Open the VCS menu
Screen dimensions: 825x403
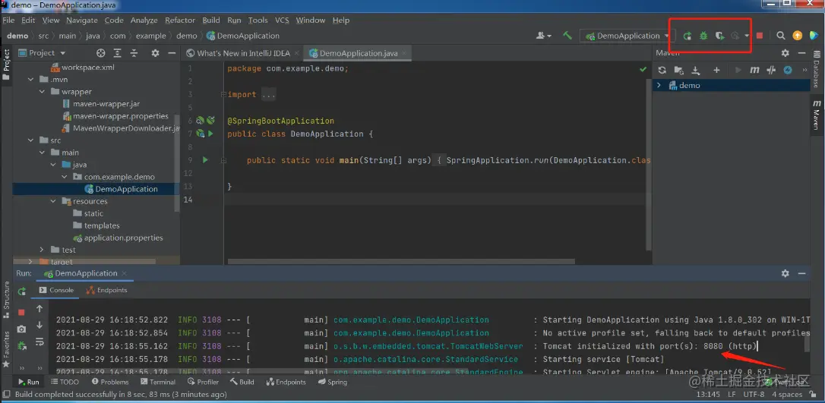tap(282, 20)
